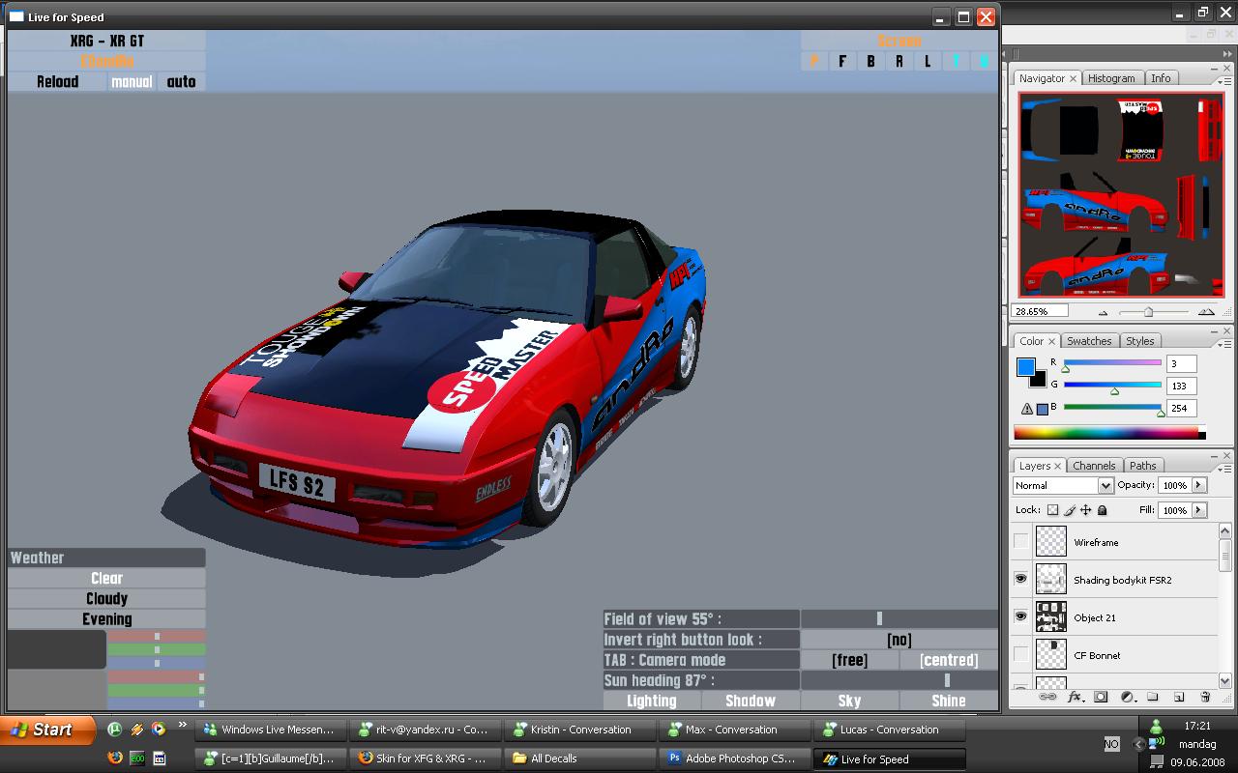The height and width of the screenshot is (773, 1238).
Task: Open the Fill slider arrow in Layers panel
Action: (x=1199, y=510)
